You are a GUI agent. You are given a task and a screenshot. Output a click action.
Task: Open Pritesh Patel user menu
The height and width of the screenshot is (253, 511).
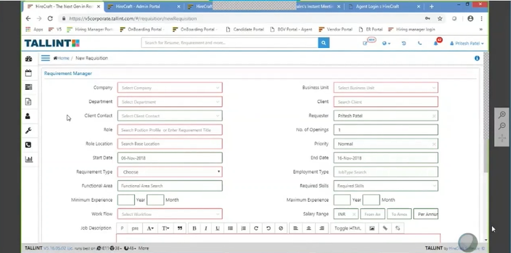click(467, 43)
